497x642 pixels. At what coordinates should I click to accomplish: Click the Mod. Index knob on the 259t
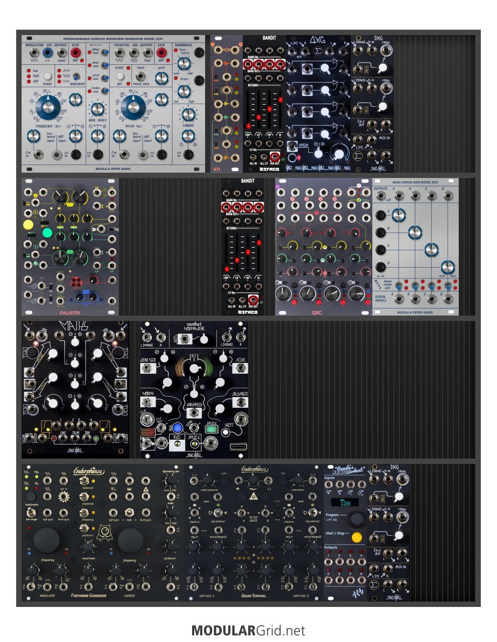click(x=98, y=109)
